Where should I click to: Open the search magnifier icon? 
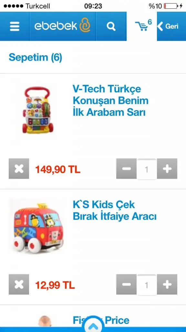click(111, 26)
